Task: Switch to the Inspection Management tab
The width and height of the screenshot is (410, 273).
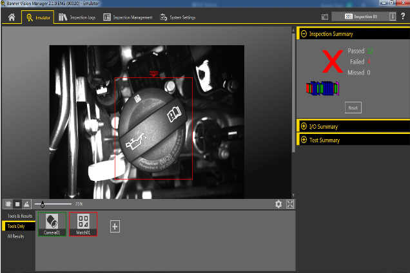Action: click(128, 17)
